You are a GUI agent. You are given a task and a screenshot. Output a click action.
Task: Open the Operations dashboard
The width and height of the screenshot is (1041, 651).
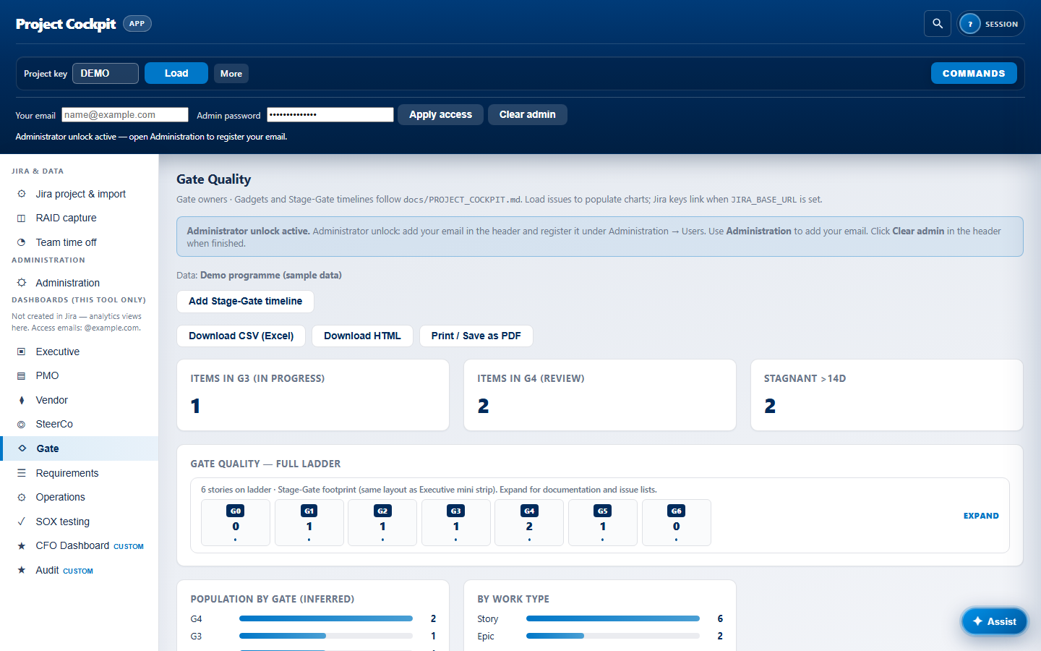[x=80, y=497]
